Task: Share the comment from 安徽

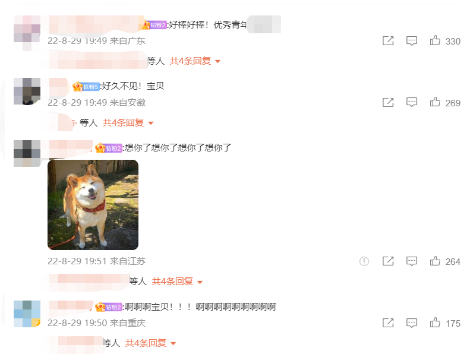Action: pos(388,102)
